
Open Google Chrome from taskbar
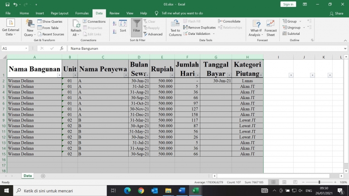tap(141, 191)
